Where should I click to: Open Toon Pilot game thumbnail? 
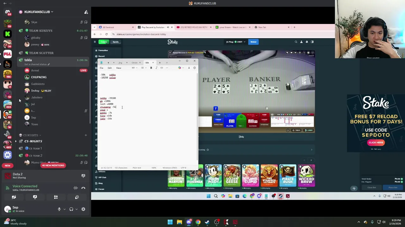213,176
